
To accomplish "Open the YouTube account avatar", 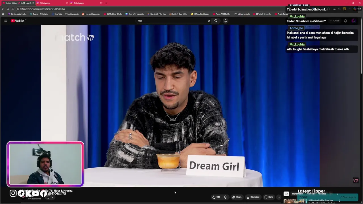I will tap(354, 21).
